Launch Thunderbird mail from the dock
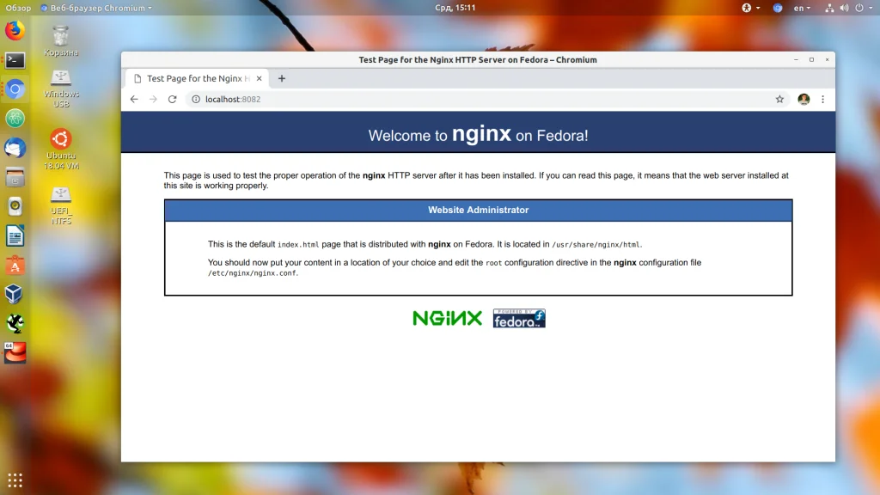 click(15, 148)
